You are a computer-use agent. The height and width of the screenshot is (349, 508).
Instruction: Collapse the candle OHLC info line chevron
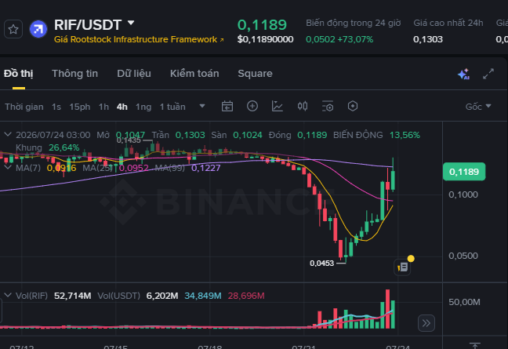tap(8, 134)
